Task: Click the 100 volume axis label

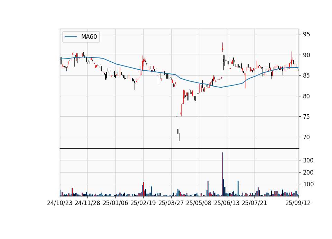Action: click(308, 184)
